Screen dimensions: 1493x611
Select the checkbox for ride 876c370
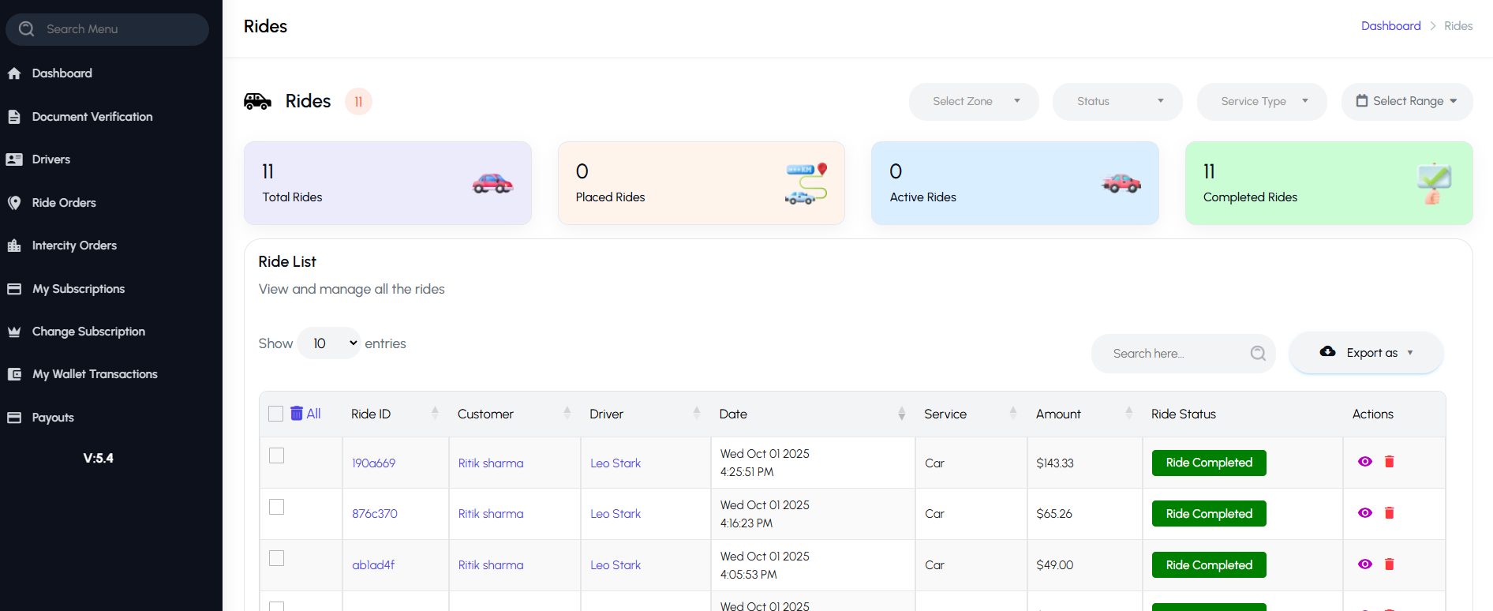[x=276, y=507]
